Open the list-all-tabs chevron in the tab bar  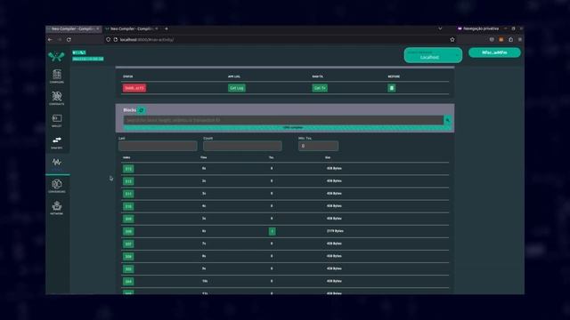[x=440, y=28]
